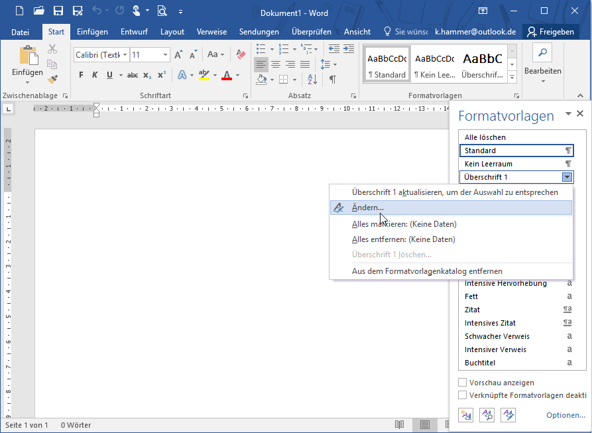Screen dimensions: 592x433
Task: Click the Format Painter brush icon
Action: [52, 80]
